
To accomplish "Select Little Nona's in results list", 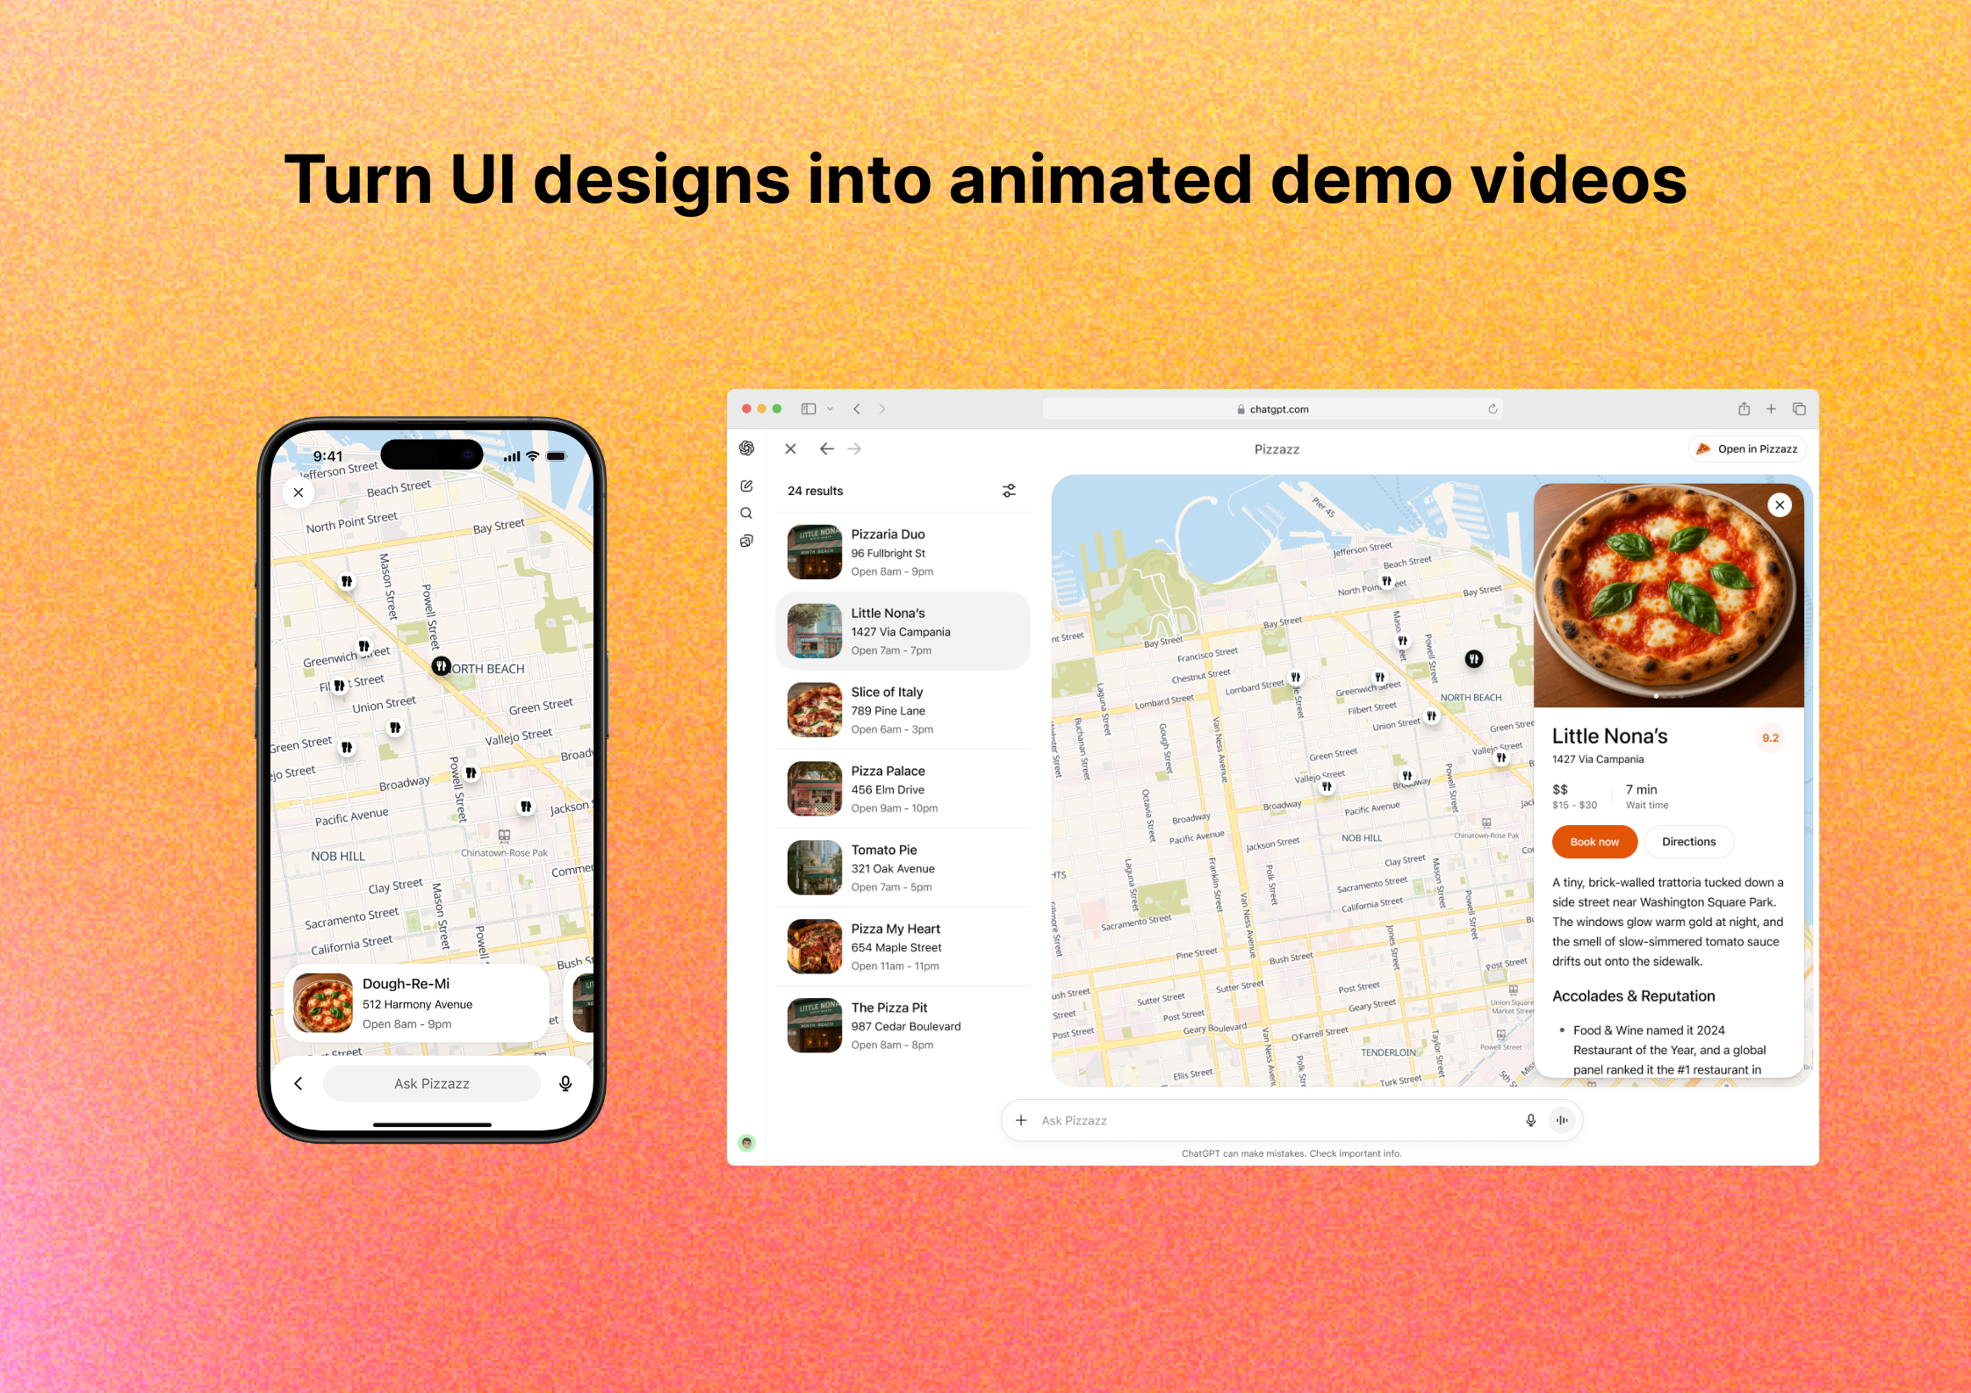I will click(x=903, y=631).
